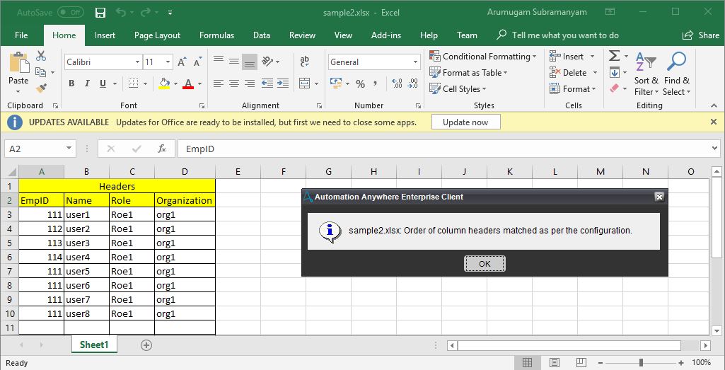Viewport: 725px width, 370px height.
Task: Click the Insert Function fx icon
Action: coord(162,149)
